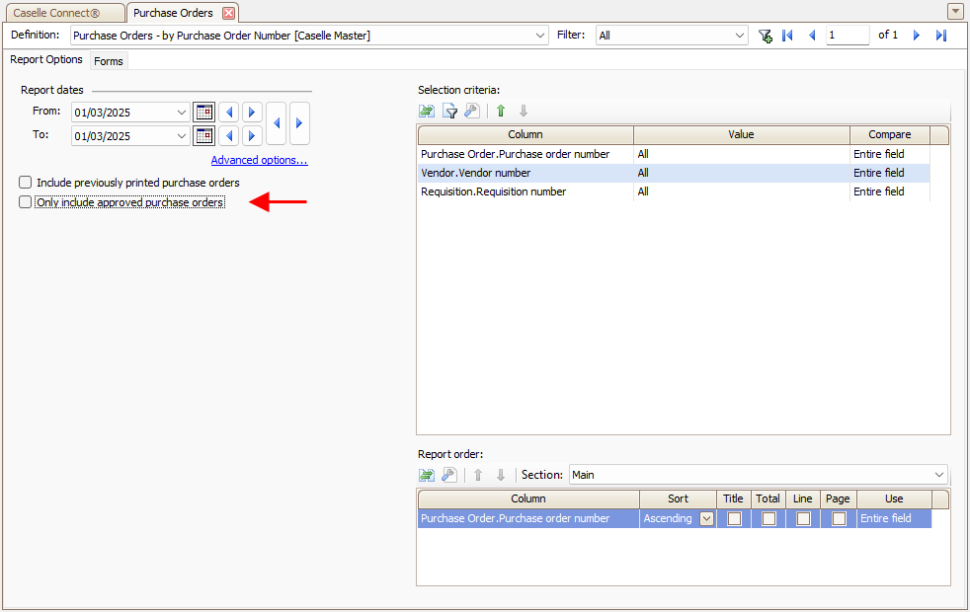Click the add filter funnel icon
Screen dimensions: 970x612
click(766, 36)
